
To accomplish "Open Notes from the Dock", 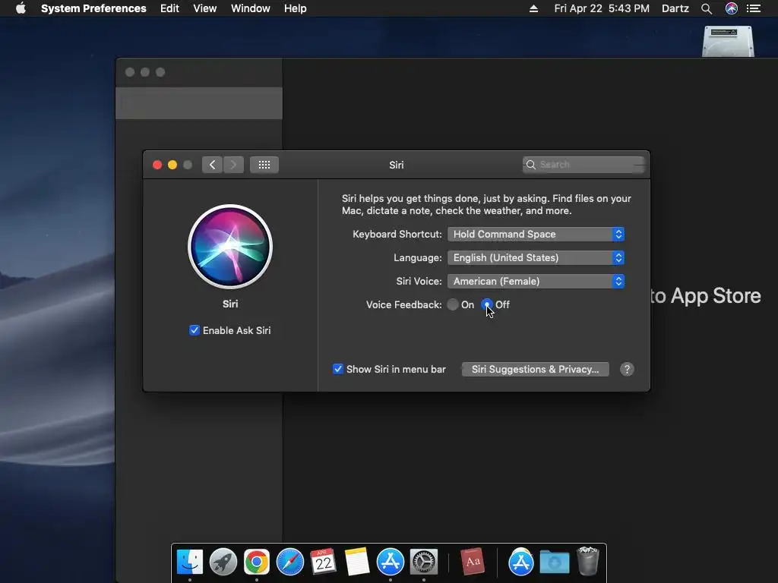I will 357,563.
